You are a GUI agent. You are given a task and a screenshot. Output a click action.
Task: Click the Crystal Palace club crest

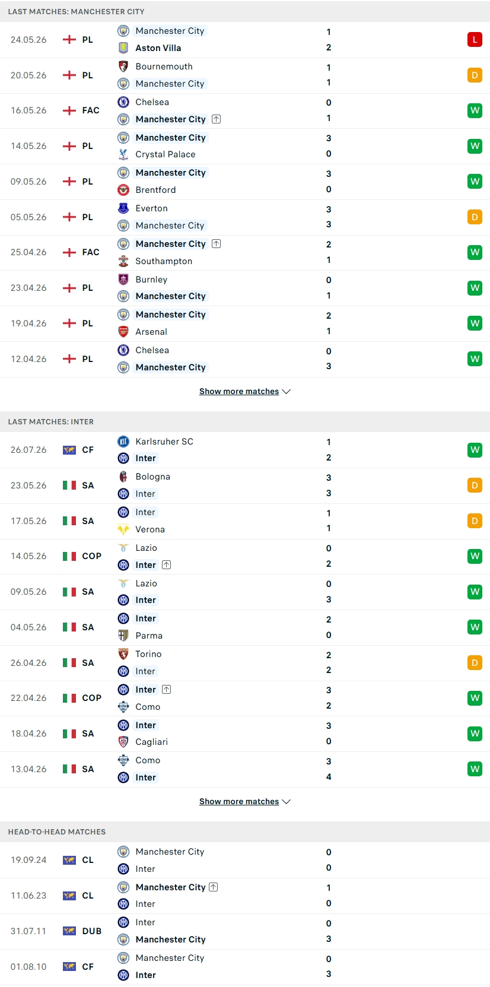(123, 154)
